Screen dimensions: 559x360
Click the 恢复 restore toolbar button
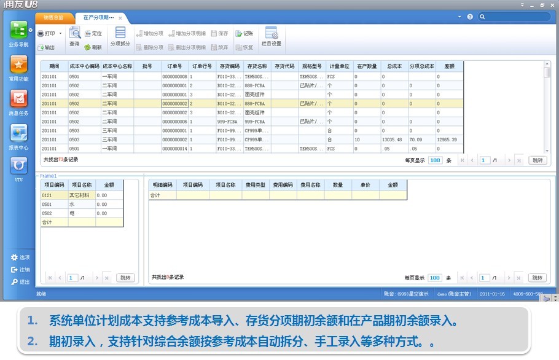[244, 47]
